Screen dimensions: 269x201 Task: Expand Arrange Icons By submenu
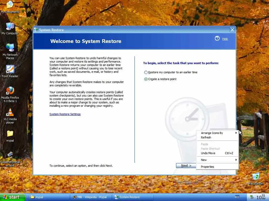[x=217, y=133]
